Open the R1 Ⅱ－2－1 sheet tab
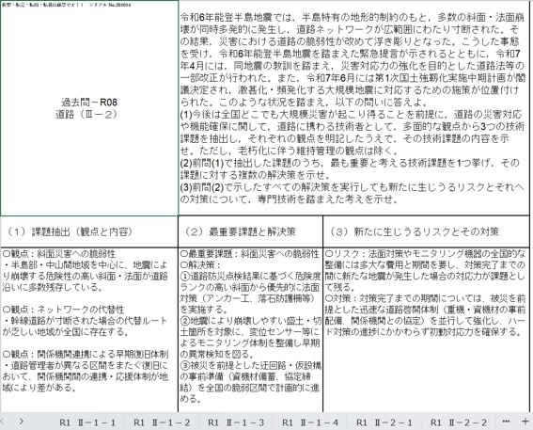The image size is (533, 430). click(x=384, y=422)
